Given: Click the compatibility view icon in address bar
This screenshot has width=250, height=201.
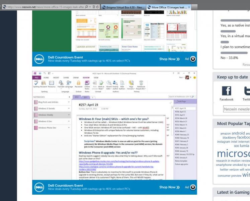Looking at the screenshot, I should click(x=94, y=7).
